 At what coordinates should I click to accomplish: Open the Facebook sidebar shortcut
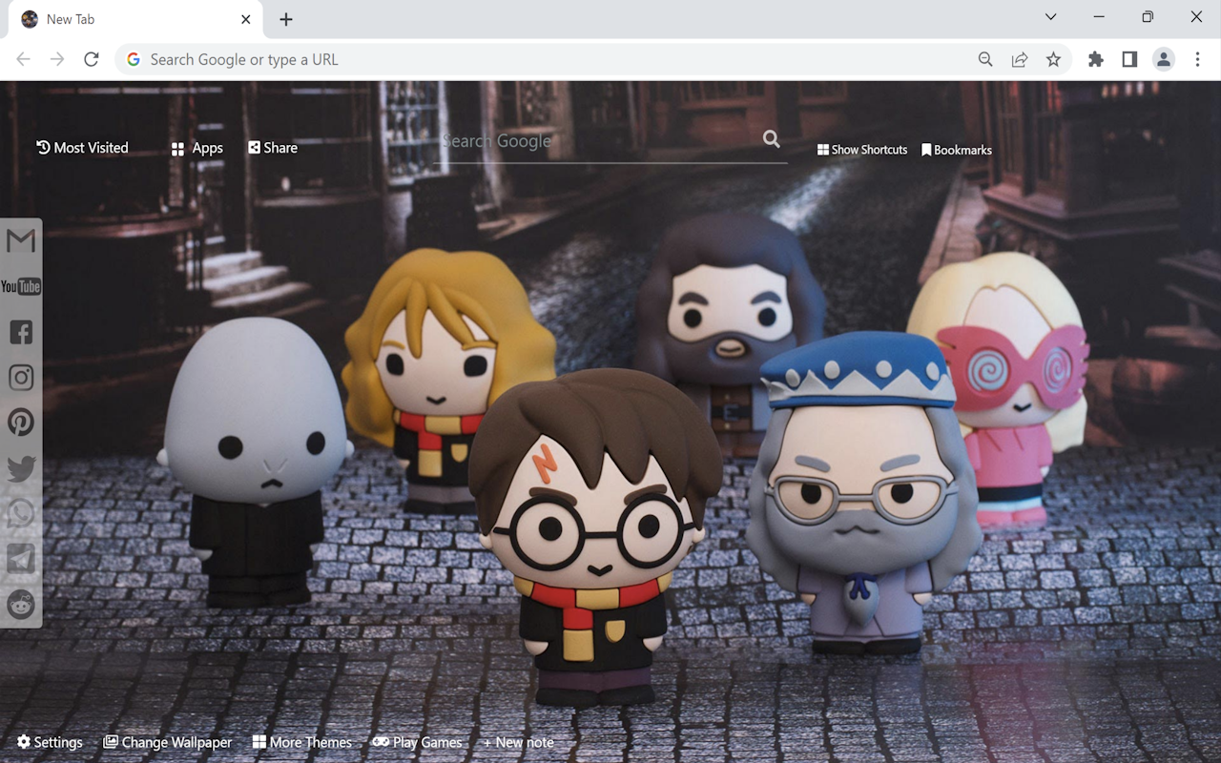point(21,332)
